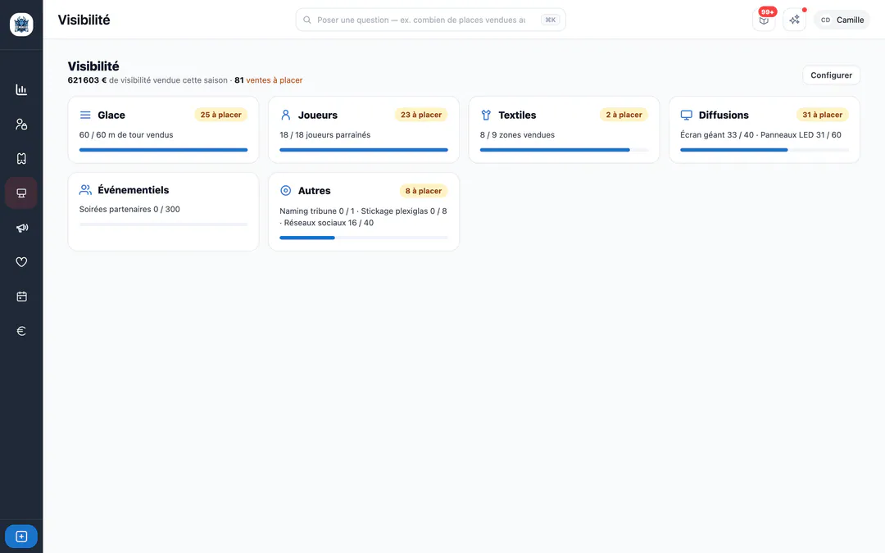
Task: Click '60 / 60 m de tour vendus'
Action: click(126, 135)
